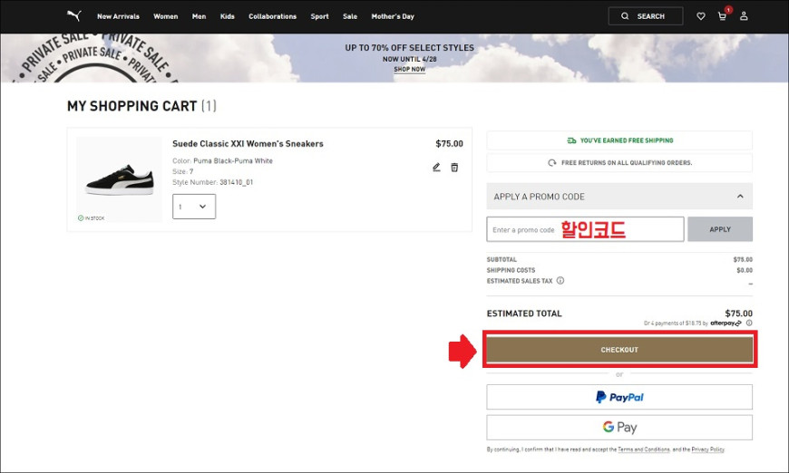Image resolution: width=789 pixels, height=473 pixels.
Task: Click the free returns arrow icon
Action: click(552, 163)
